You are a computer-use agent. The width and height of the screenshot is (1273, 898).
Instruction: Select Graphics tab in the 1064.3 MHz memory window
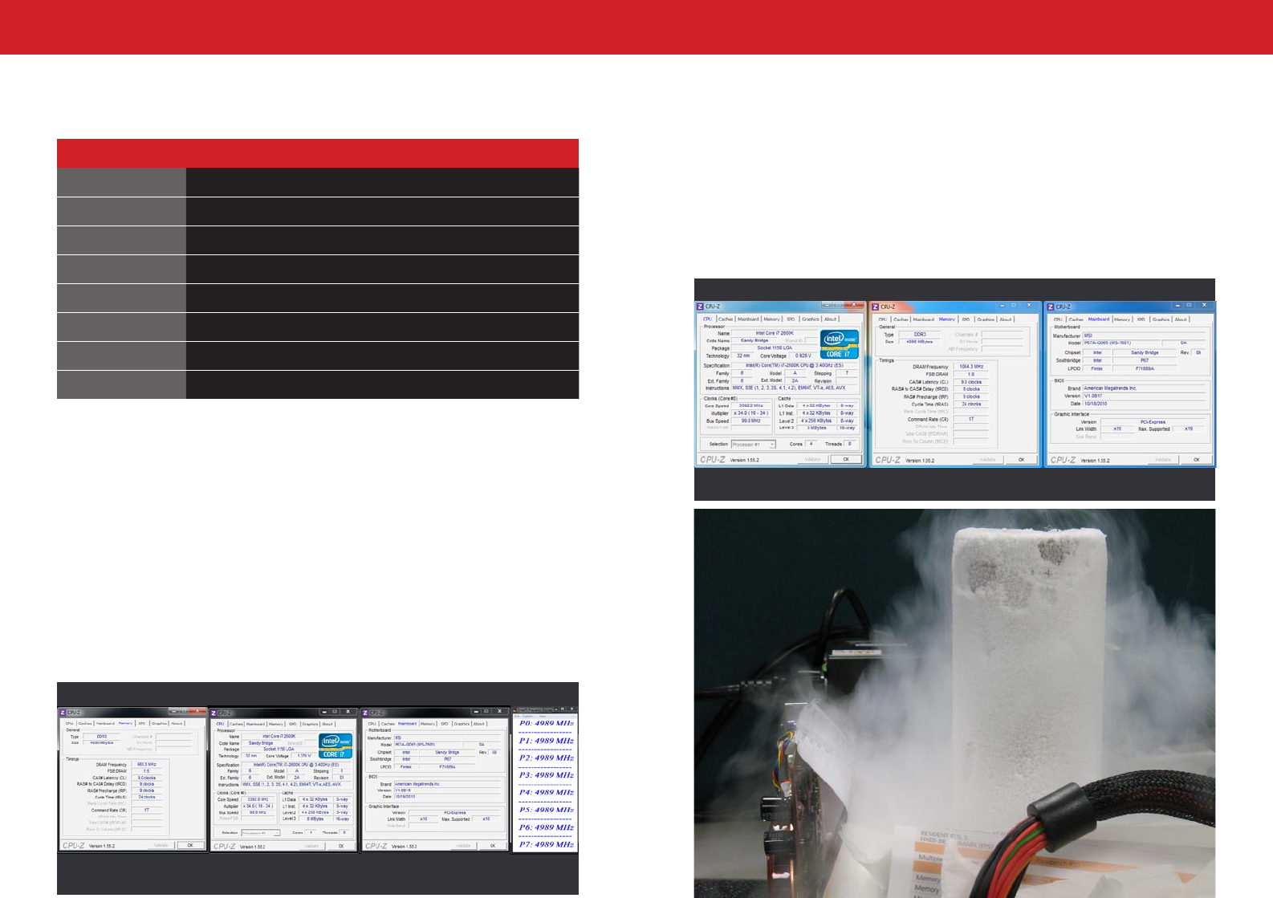(986, 319)
